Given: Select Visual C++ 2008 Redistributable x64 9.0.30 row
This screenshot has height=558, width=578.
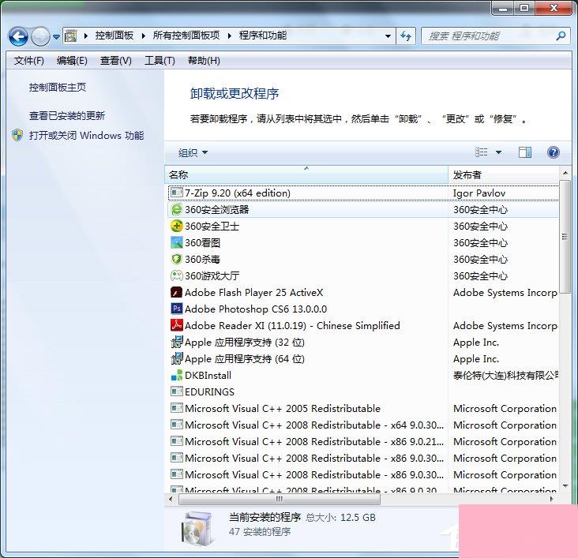Looking at the screenshot, I should pos(363,425).
